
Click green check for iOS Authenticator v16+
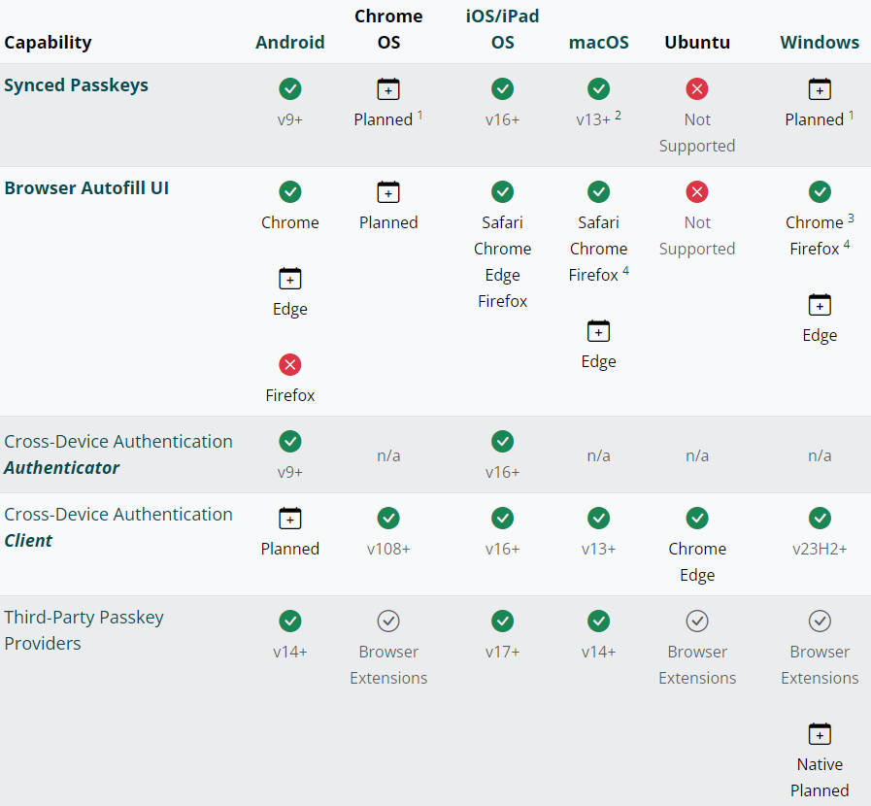(502, 441)
